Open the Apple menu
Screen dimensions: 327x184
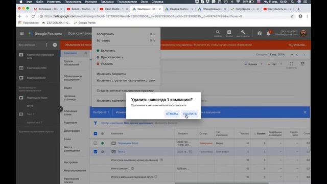[21, 2]
